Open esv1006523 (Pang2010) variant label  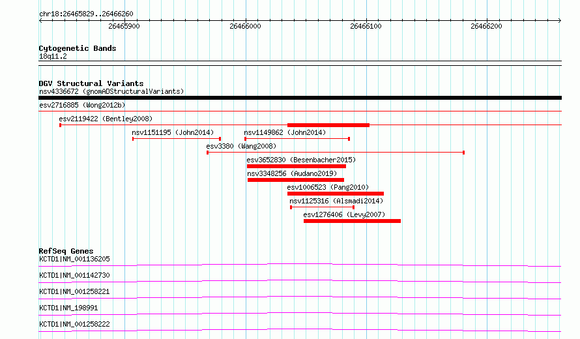point(328,187)
